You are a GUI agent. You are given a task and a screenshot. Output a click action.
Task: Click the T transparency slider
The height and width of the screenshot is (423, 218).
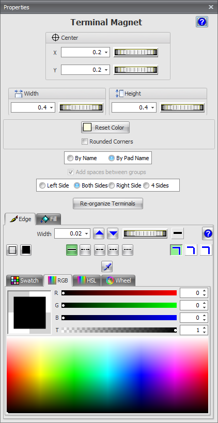point(119,330)
